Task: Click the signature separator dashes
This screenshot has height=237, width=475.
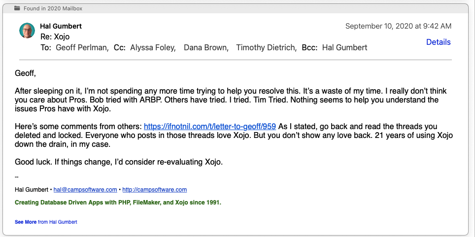Action: [17, 176]
